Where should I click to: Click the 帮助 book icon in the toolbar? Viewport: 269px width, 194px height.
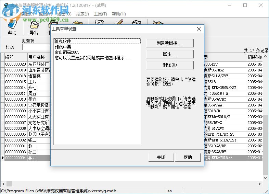[x=12, y=25]
